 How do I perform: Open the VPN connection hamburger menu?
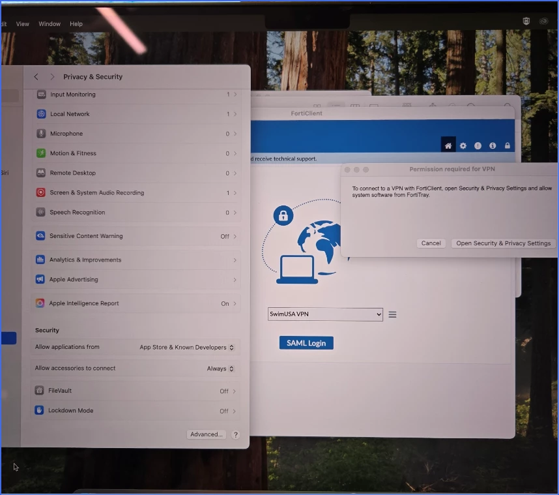(392, 314)
